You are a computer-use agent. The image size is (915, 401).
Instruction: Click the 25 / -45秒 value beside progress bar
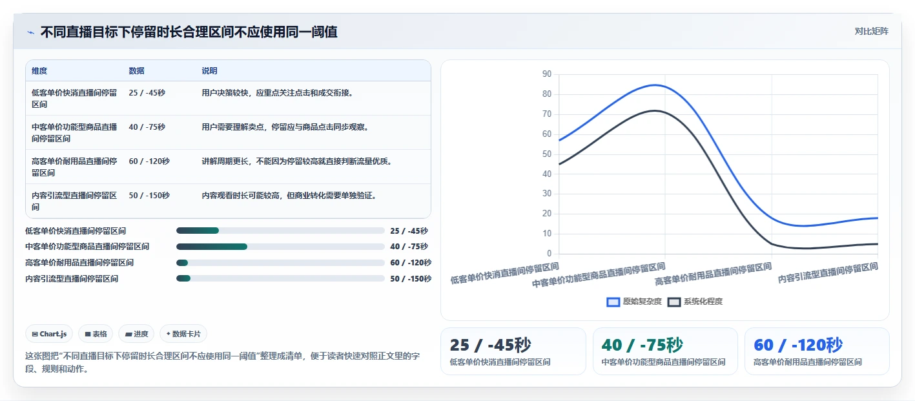click(x=409, y=231)
